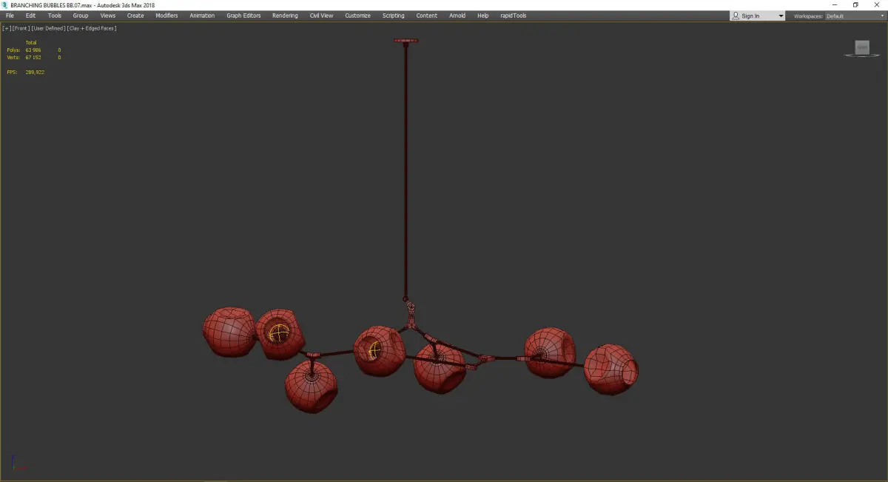Open the Animation menu
Screen dimensions: 888x482
click(202, 16)
